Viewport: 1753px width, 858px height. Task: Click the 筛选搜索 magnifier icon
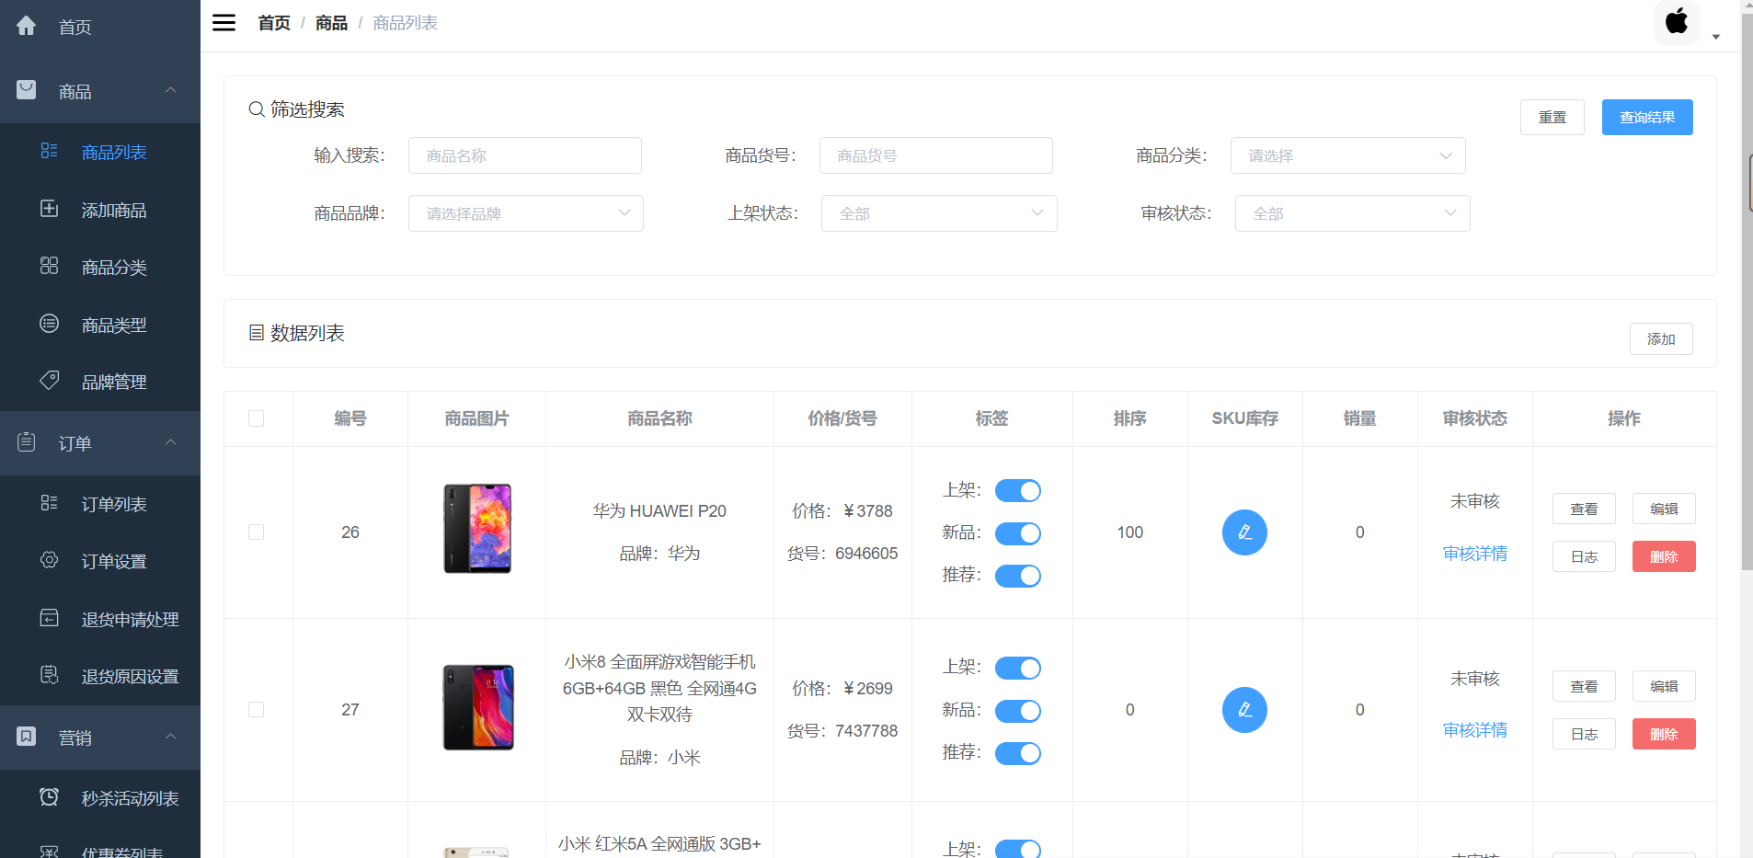click(x=257, y=109)
